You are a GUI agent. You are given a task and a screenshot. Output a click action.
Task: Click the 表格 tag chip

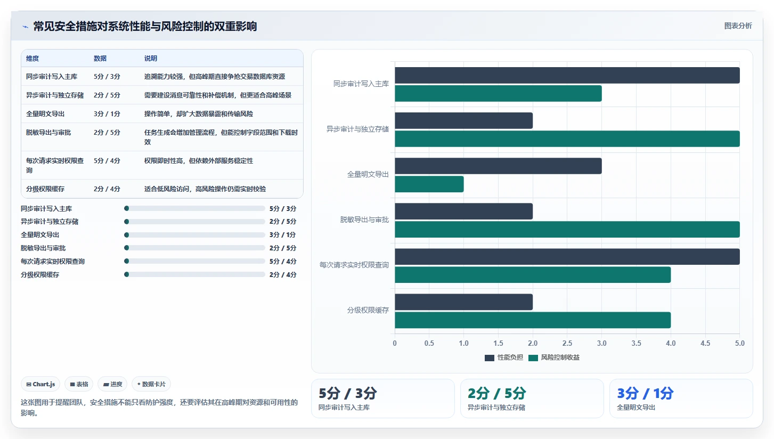(79, 384)
